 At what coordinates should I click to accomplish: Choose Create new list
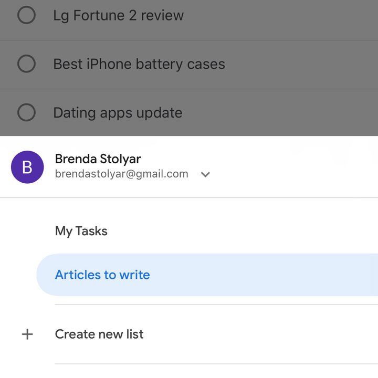99,334
